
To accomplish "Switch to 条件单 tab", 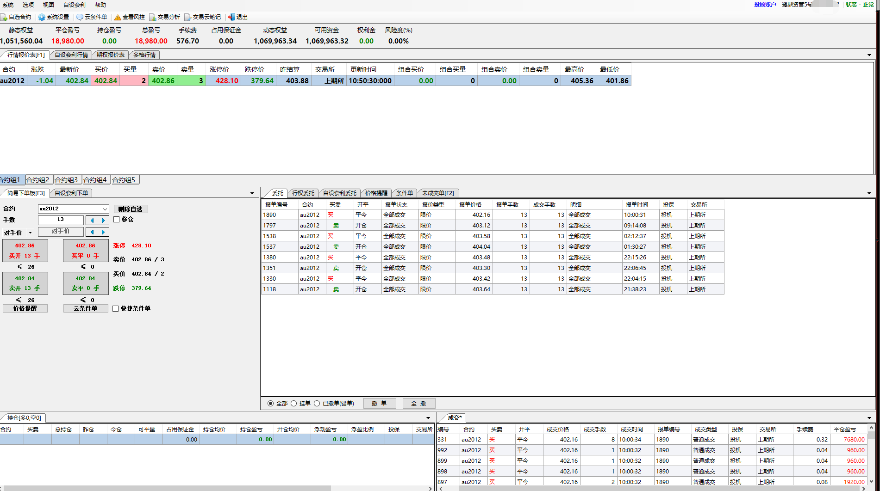I will click(x=405, y=193).
